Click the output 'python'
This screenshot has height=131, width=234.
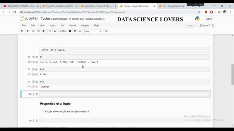tap(45, 87)
